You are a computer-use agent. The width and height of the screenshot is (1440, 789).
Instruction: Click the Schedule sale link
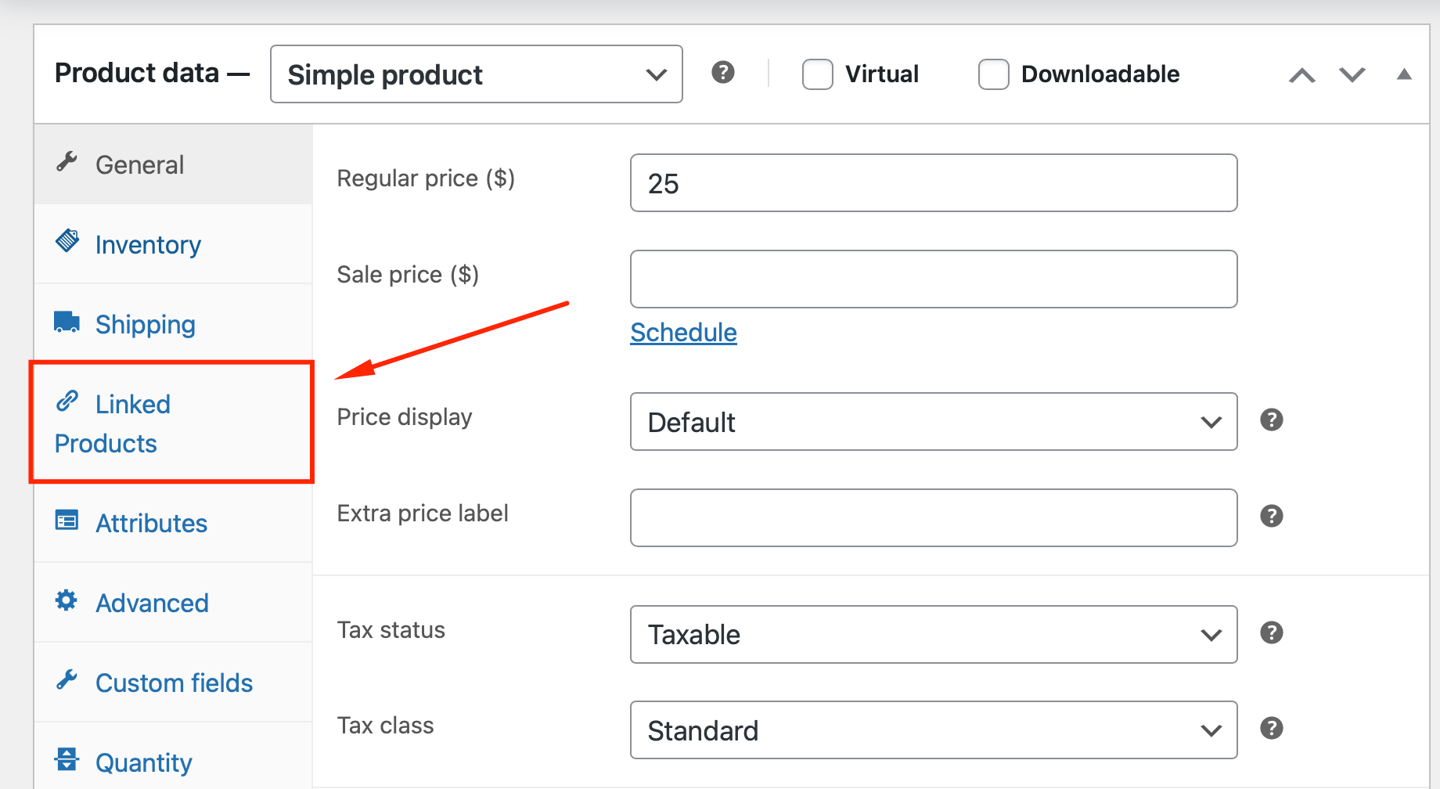coord(683,333)
